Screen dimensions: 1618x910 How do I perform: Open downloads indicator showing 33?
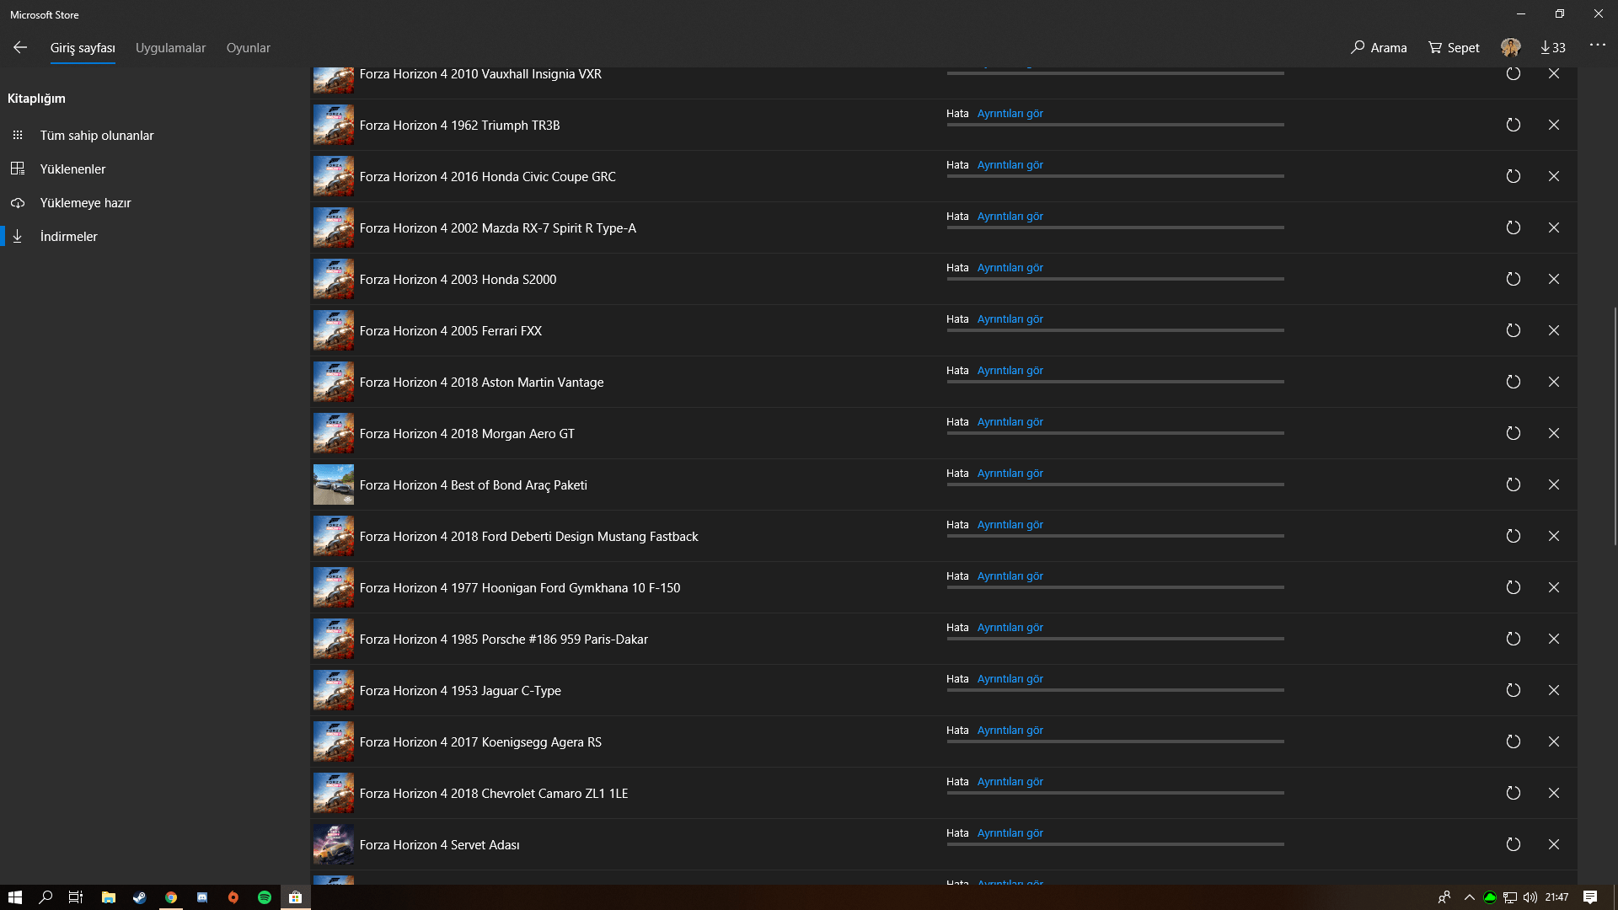point(1552,48)
